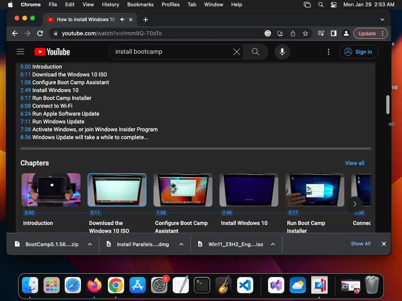
Task: Show the next chapters with the right arrow
Action: click(x=355, y=204)
